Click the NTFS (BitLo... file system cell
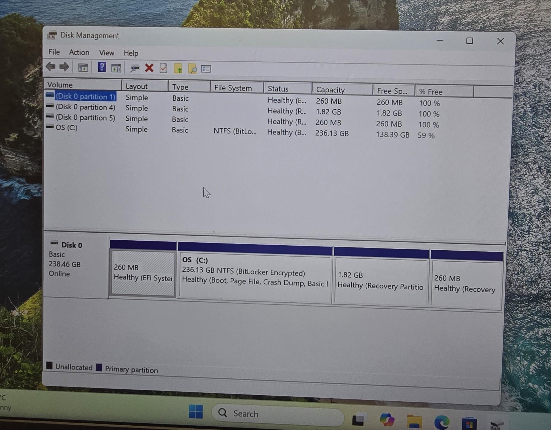The width and height of the screenshot is (551, 430). pyautogui.click(x=235, y=131)
